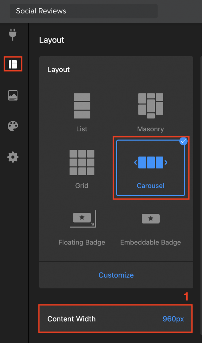The width and height of the screenshot is (202, 343).
Task: Choose the Embeddable Badge layout icon
Action: pos(150,218)
